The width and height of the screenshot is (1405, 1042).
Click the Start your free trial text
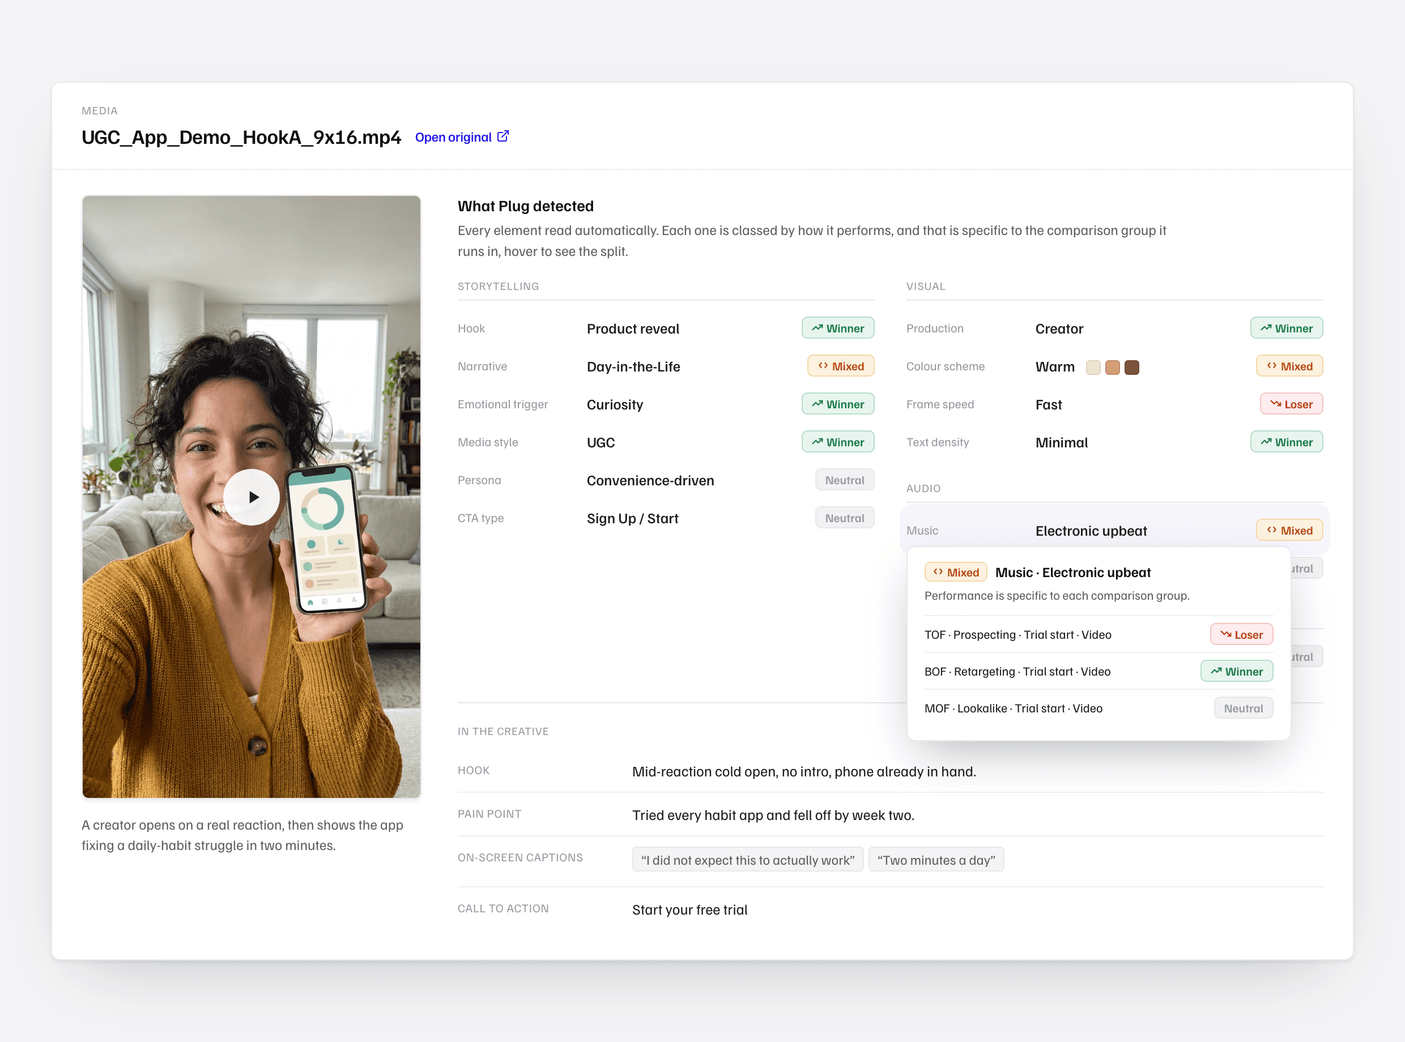[689, 909]
